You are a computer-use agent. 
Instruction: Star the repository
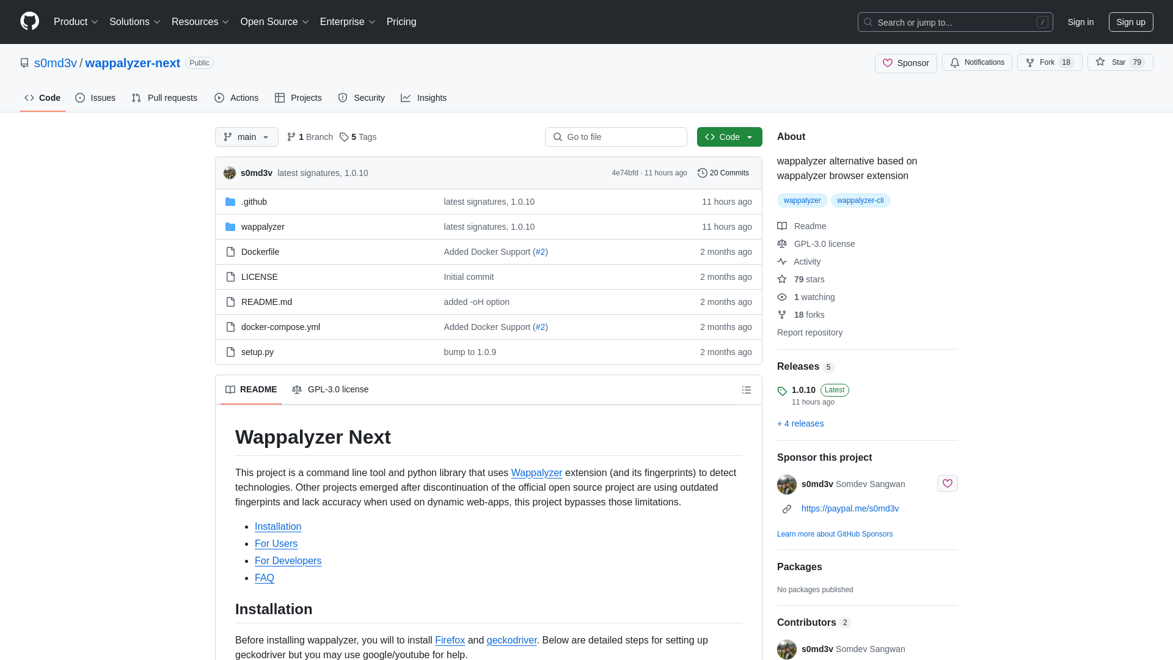pos(1120,62)
